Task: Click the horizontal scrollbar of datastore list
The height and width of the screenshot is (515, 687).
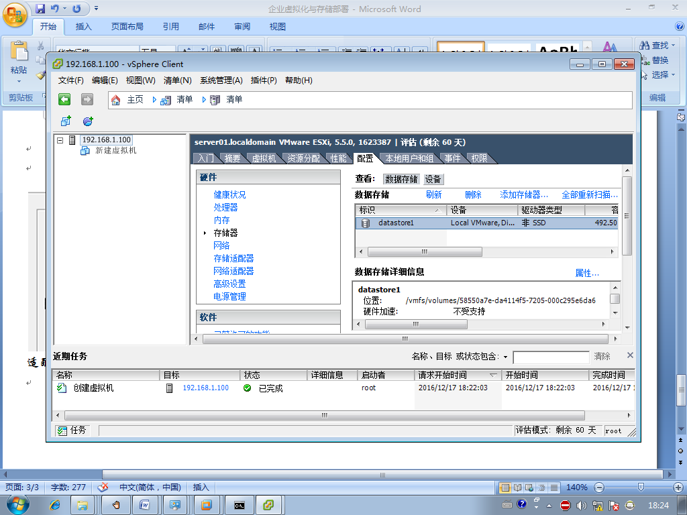Action: 425,252
